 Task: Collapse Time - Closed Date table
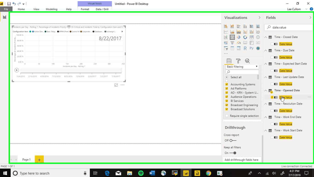[266, 37]
